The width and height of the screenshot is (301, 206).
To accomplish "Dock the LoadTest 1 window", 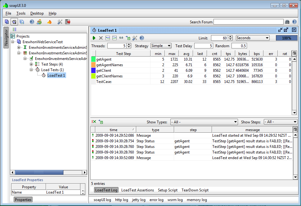I will 281,30.
